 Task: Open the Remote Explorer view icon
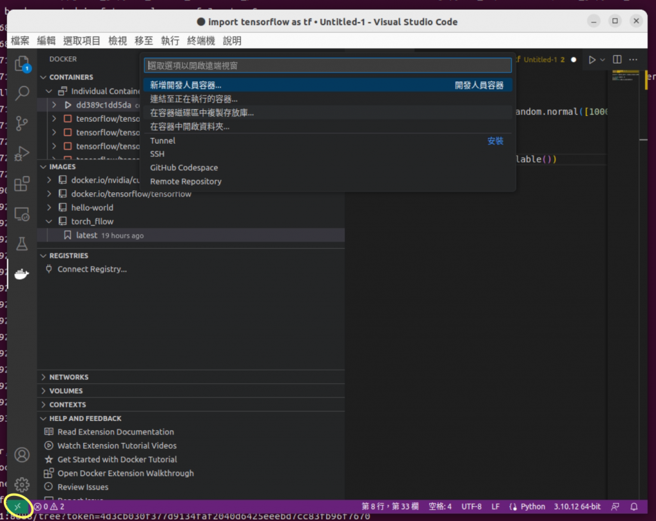click(22, 214)
